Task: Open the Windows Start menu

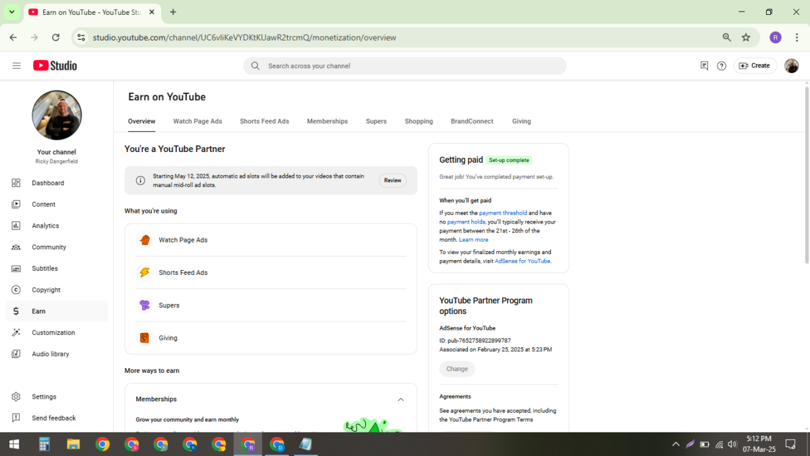Action: point(13,444)
